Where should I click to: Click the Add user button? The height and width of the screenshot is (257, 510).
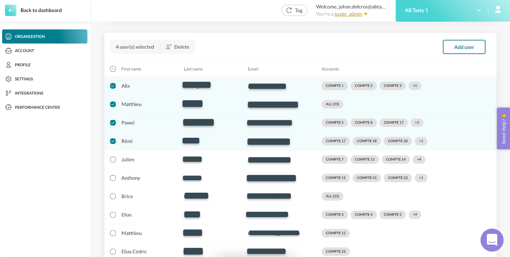coord(464,47)
